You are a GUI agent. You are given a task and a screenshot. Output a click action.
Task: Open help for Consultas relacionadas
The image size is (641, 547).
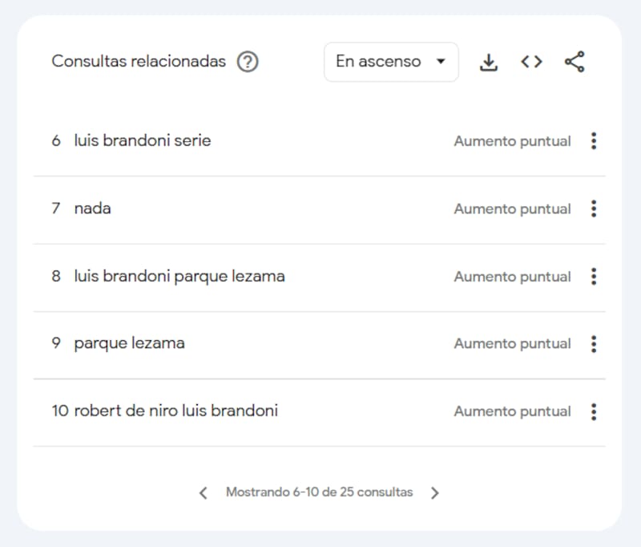coord(248,62)
